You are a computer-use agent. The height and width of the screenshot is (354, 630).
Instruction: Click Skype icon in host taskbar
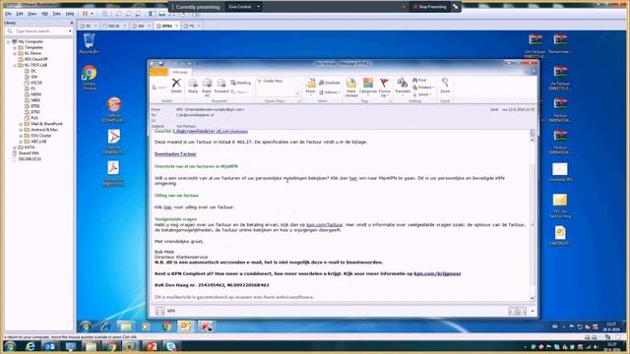tap(171, 346)
